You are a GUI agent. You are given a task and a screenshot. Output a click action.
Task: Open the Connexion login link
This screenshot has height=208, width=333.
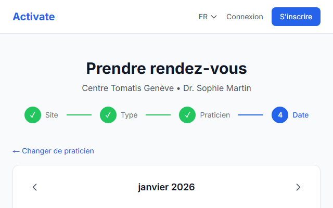pyautogui.click(x=245, y=17)
